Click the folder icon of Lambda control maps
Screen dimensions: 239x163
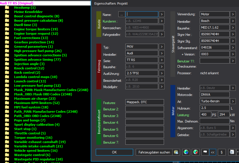coord(7,77)
